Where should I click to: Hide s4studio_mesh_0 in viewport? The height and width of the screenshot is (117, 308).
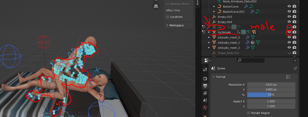tap(289, 37)
